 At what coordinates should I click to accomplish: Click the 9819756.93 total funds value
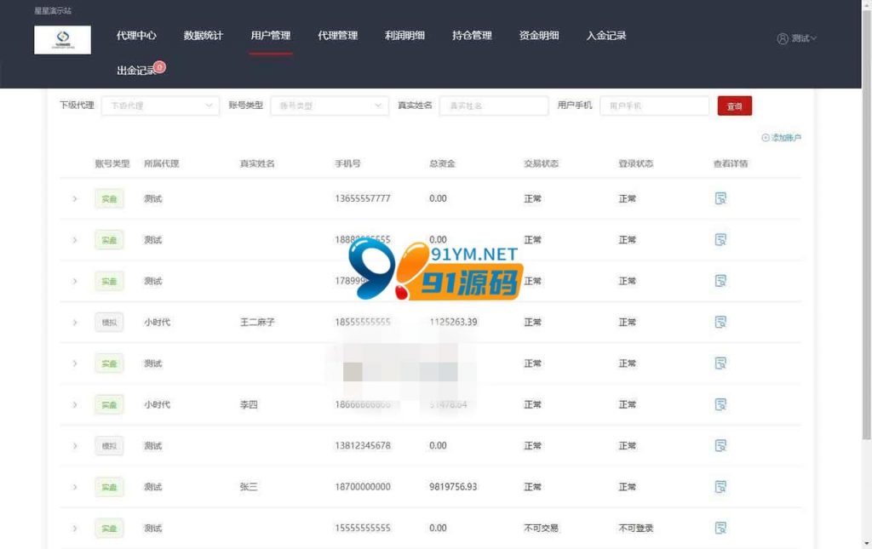453,487
